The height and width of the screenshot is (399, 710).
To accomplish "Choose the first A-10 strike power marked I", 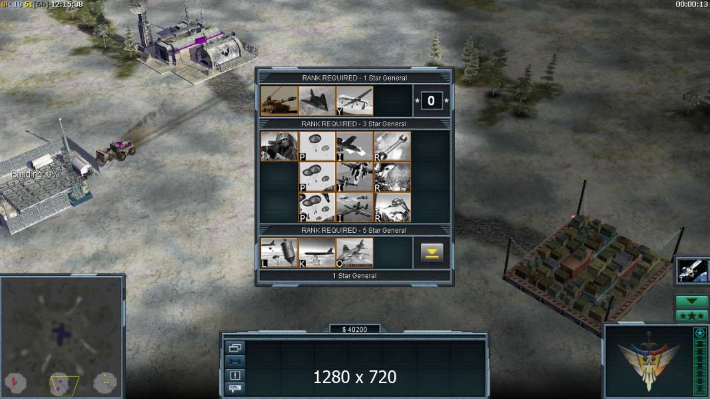I will (x=354, y=146).
